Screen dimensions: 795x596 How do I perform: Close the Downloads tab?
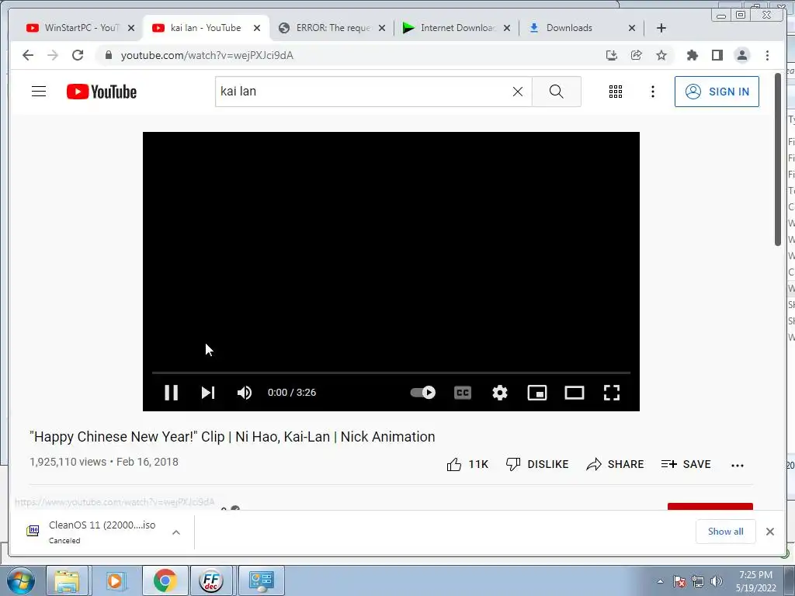coord(632,28)
